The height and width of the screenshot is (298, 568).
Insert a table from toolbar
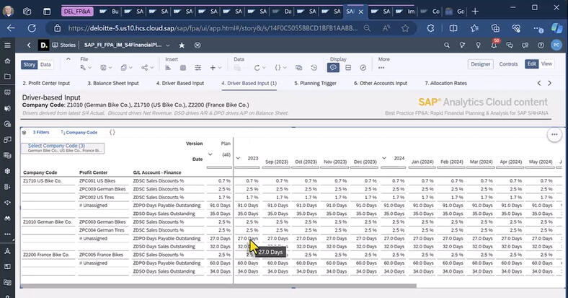point(183,68)
